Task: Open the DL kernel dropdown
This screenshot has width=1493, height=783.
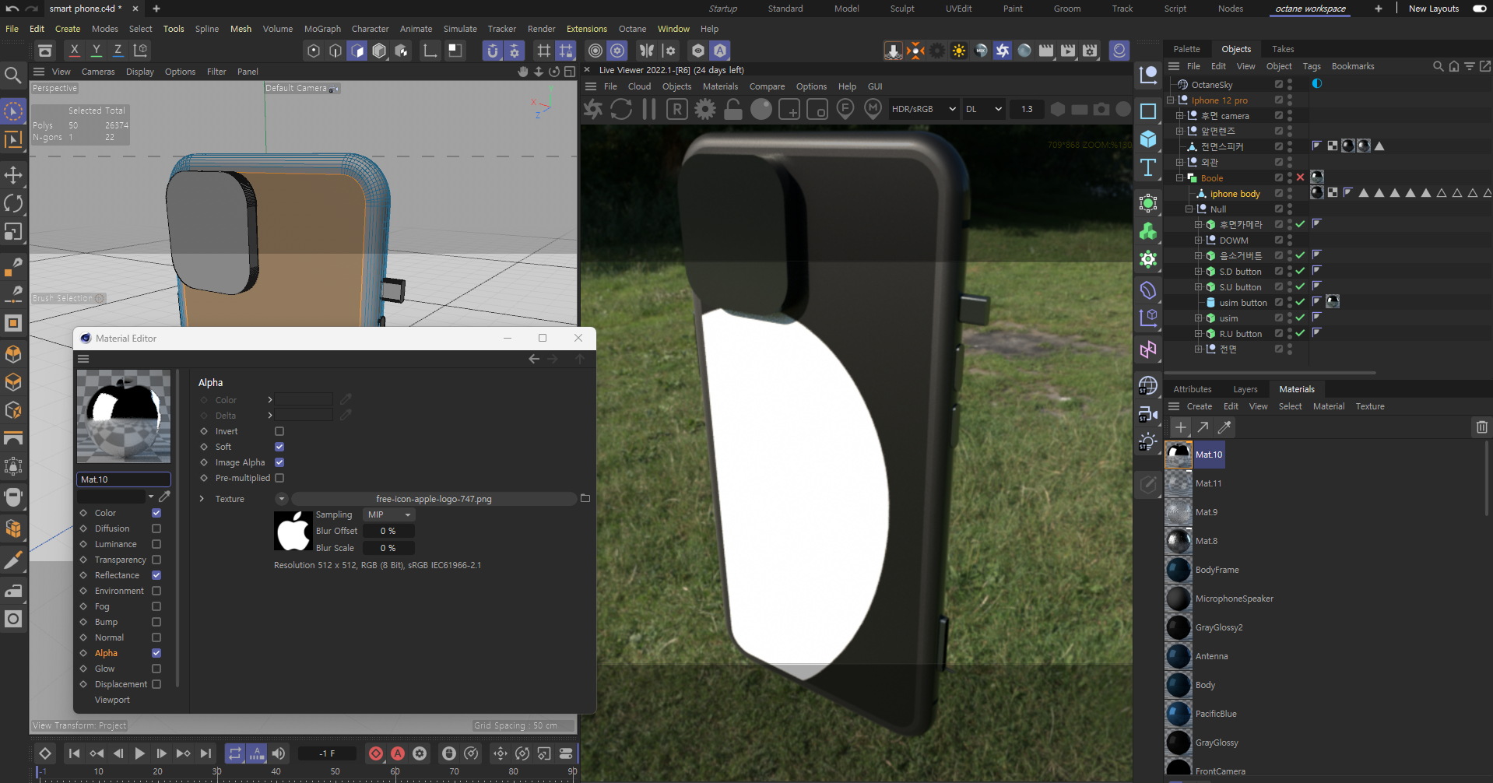Action: (984, 109)
